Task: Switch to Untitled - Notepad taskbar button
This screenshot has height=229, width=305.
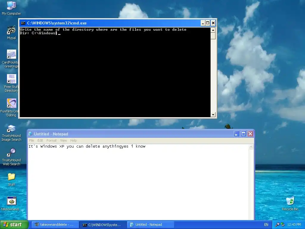Action: coord(150,225)
